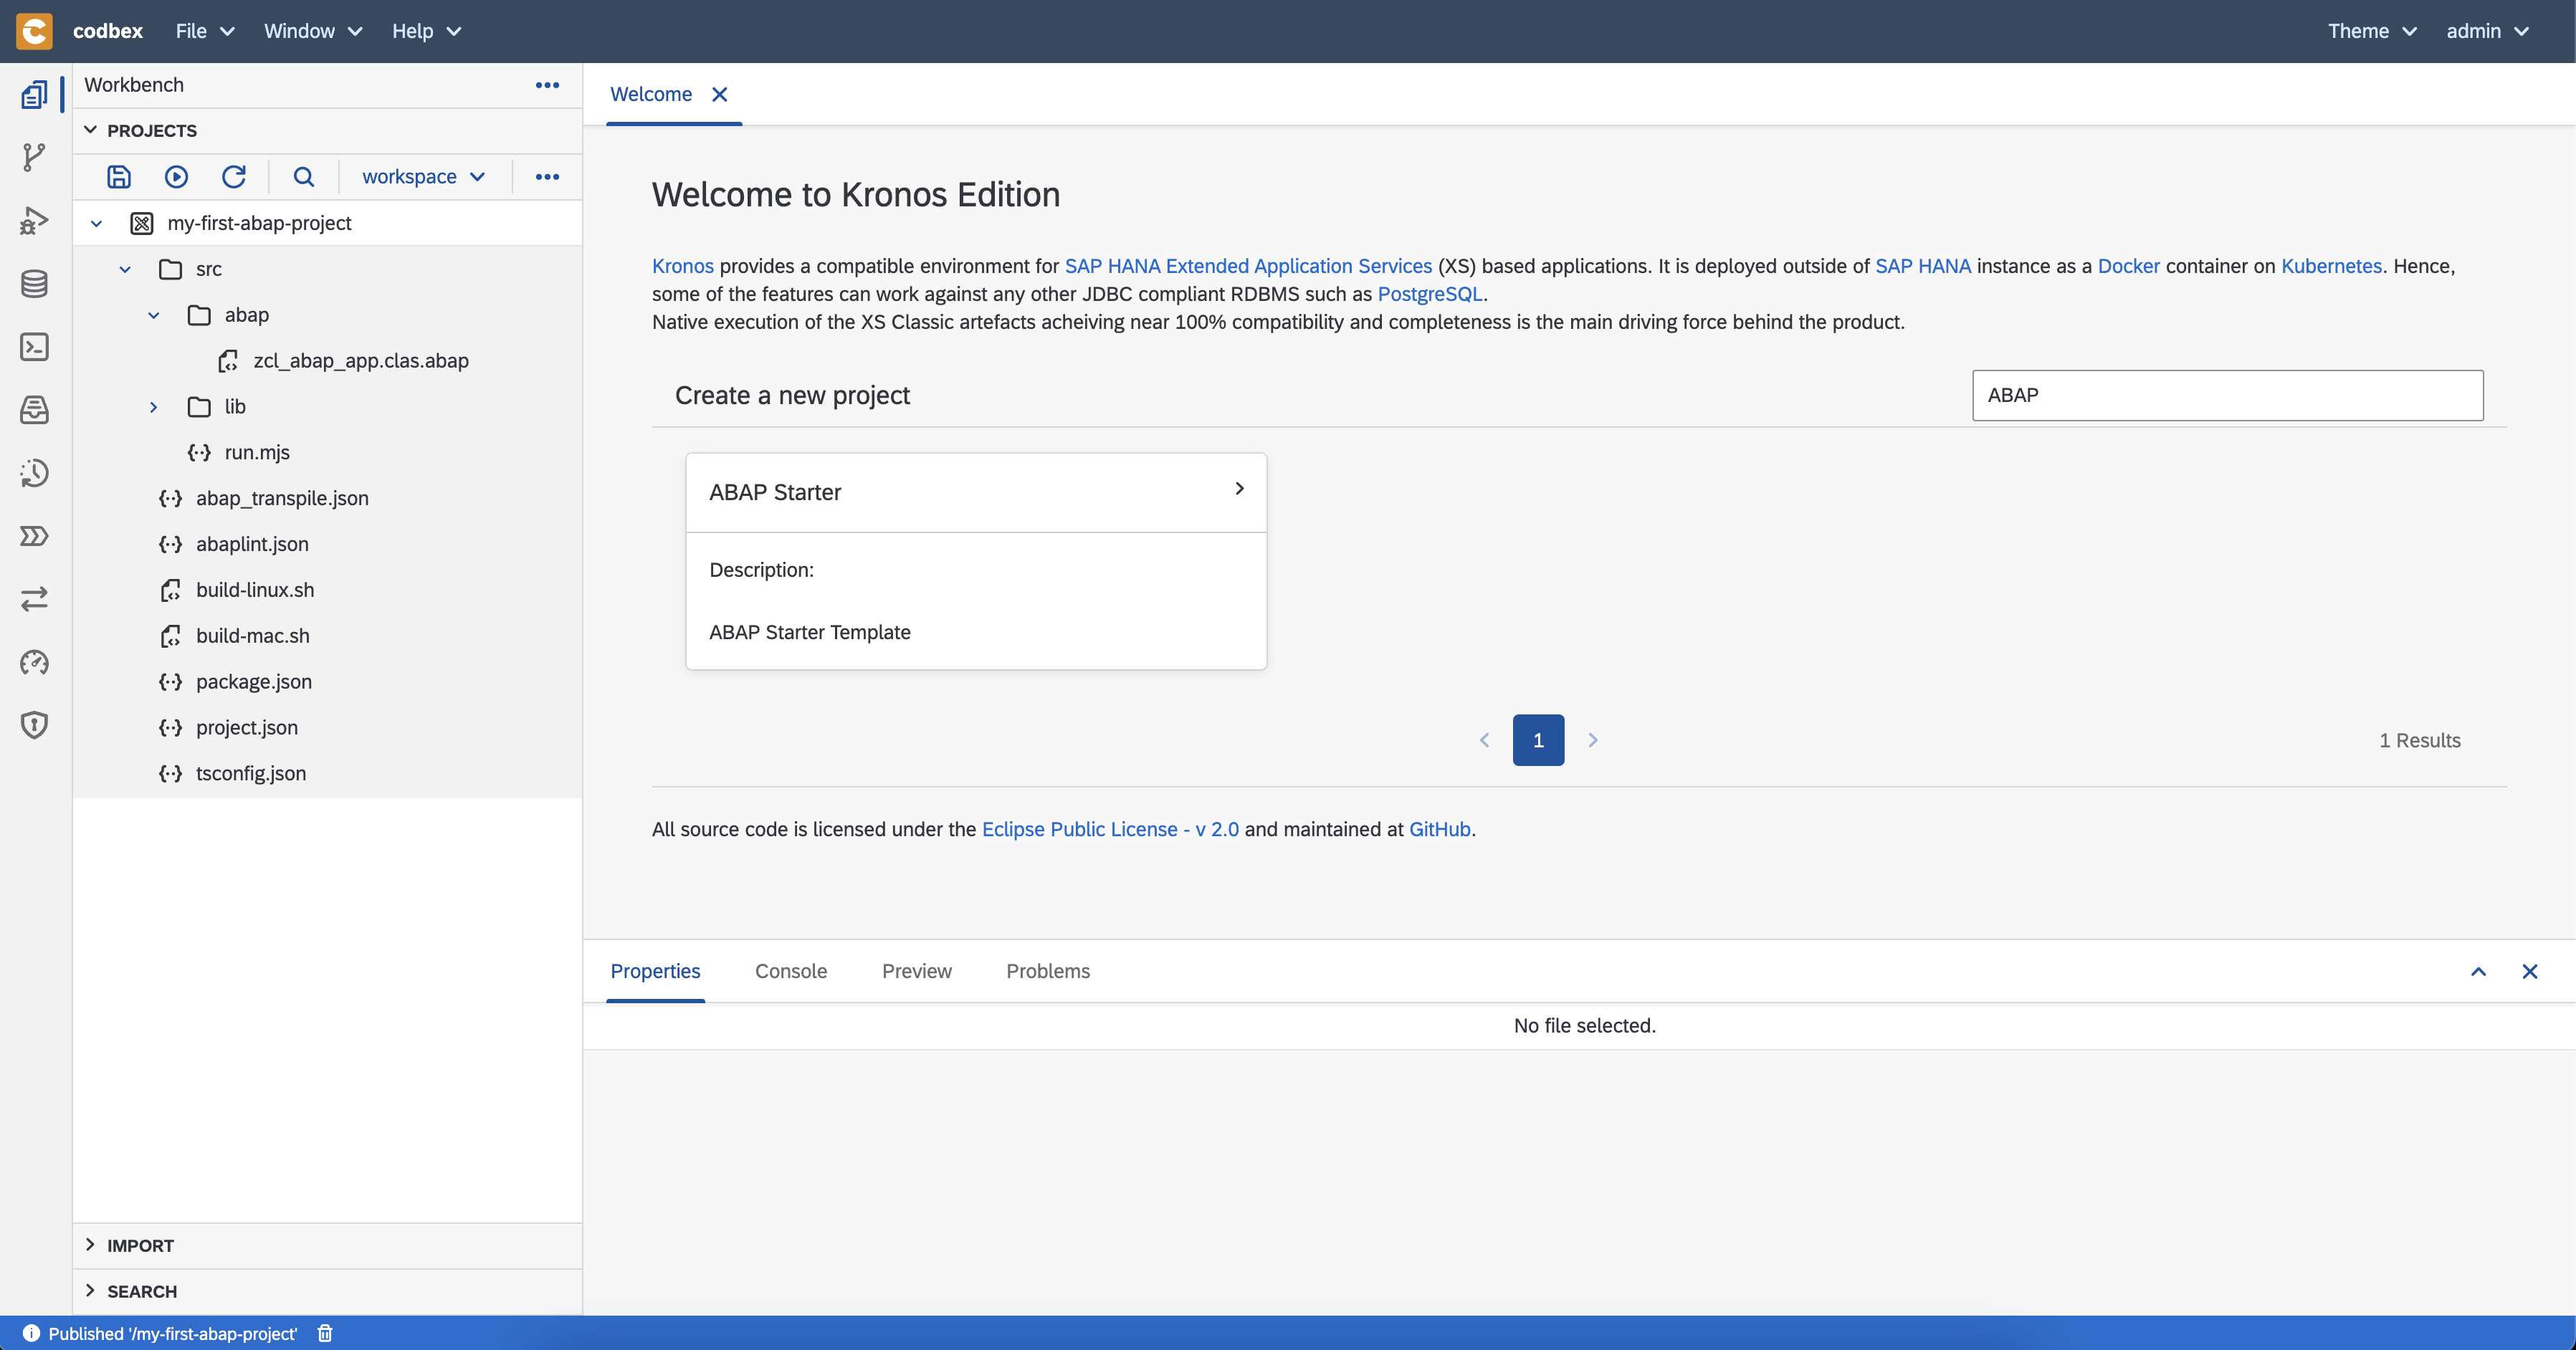Click the next page arrow

[1593, 740]
